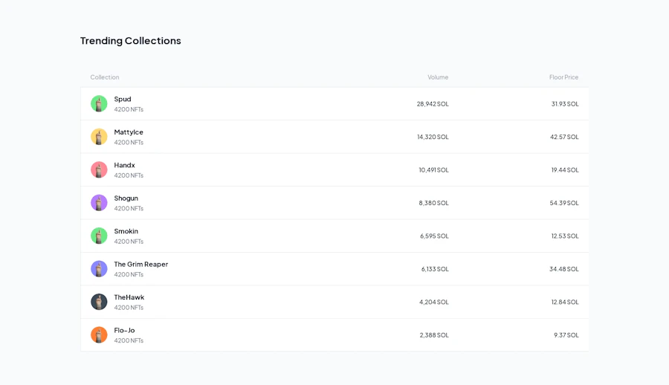
Task: Sort by the Collection column header
Action: [105, 77]
